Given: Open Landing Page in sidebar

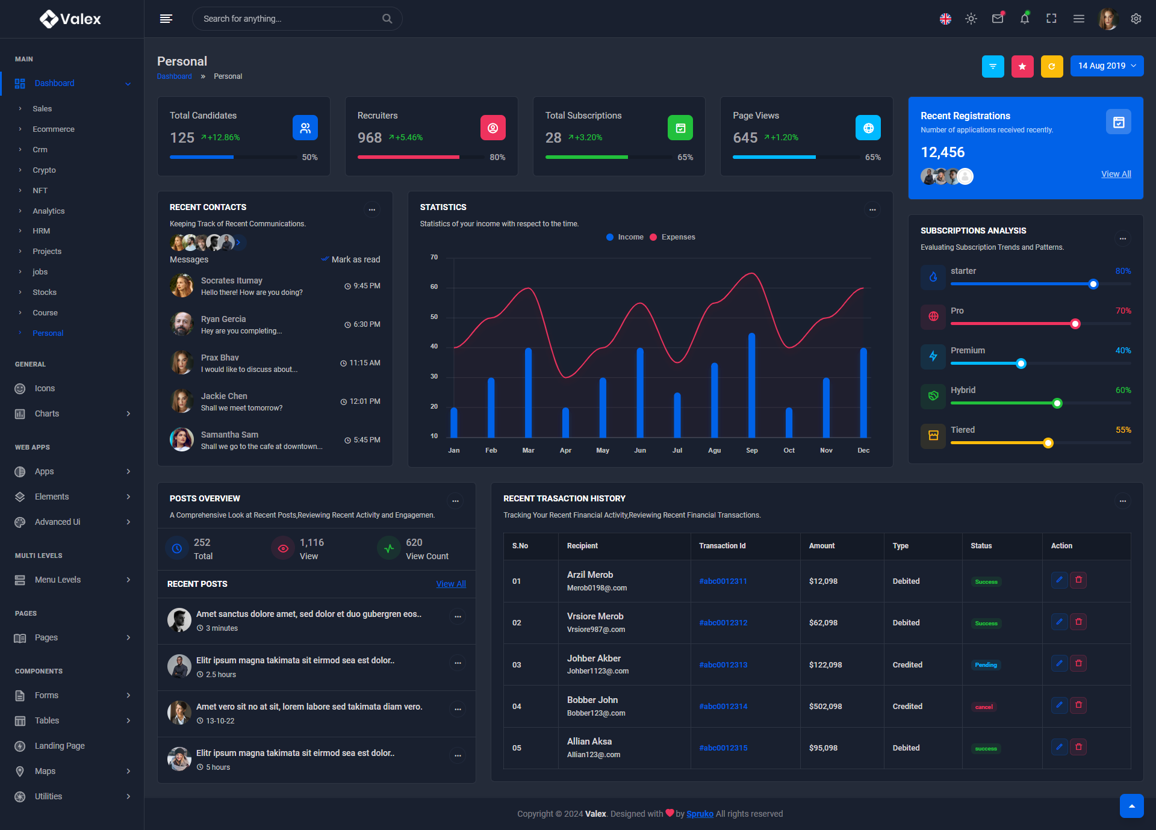Looking at the screenshot, I should [x=60, y=746].
